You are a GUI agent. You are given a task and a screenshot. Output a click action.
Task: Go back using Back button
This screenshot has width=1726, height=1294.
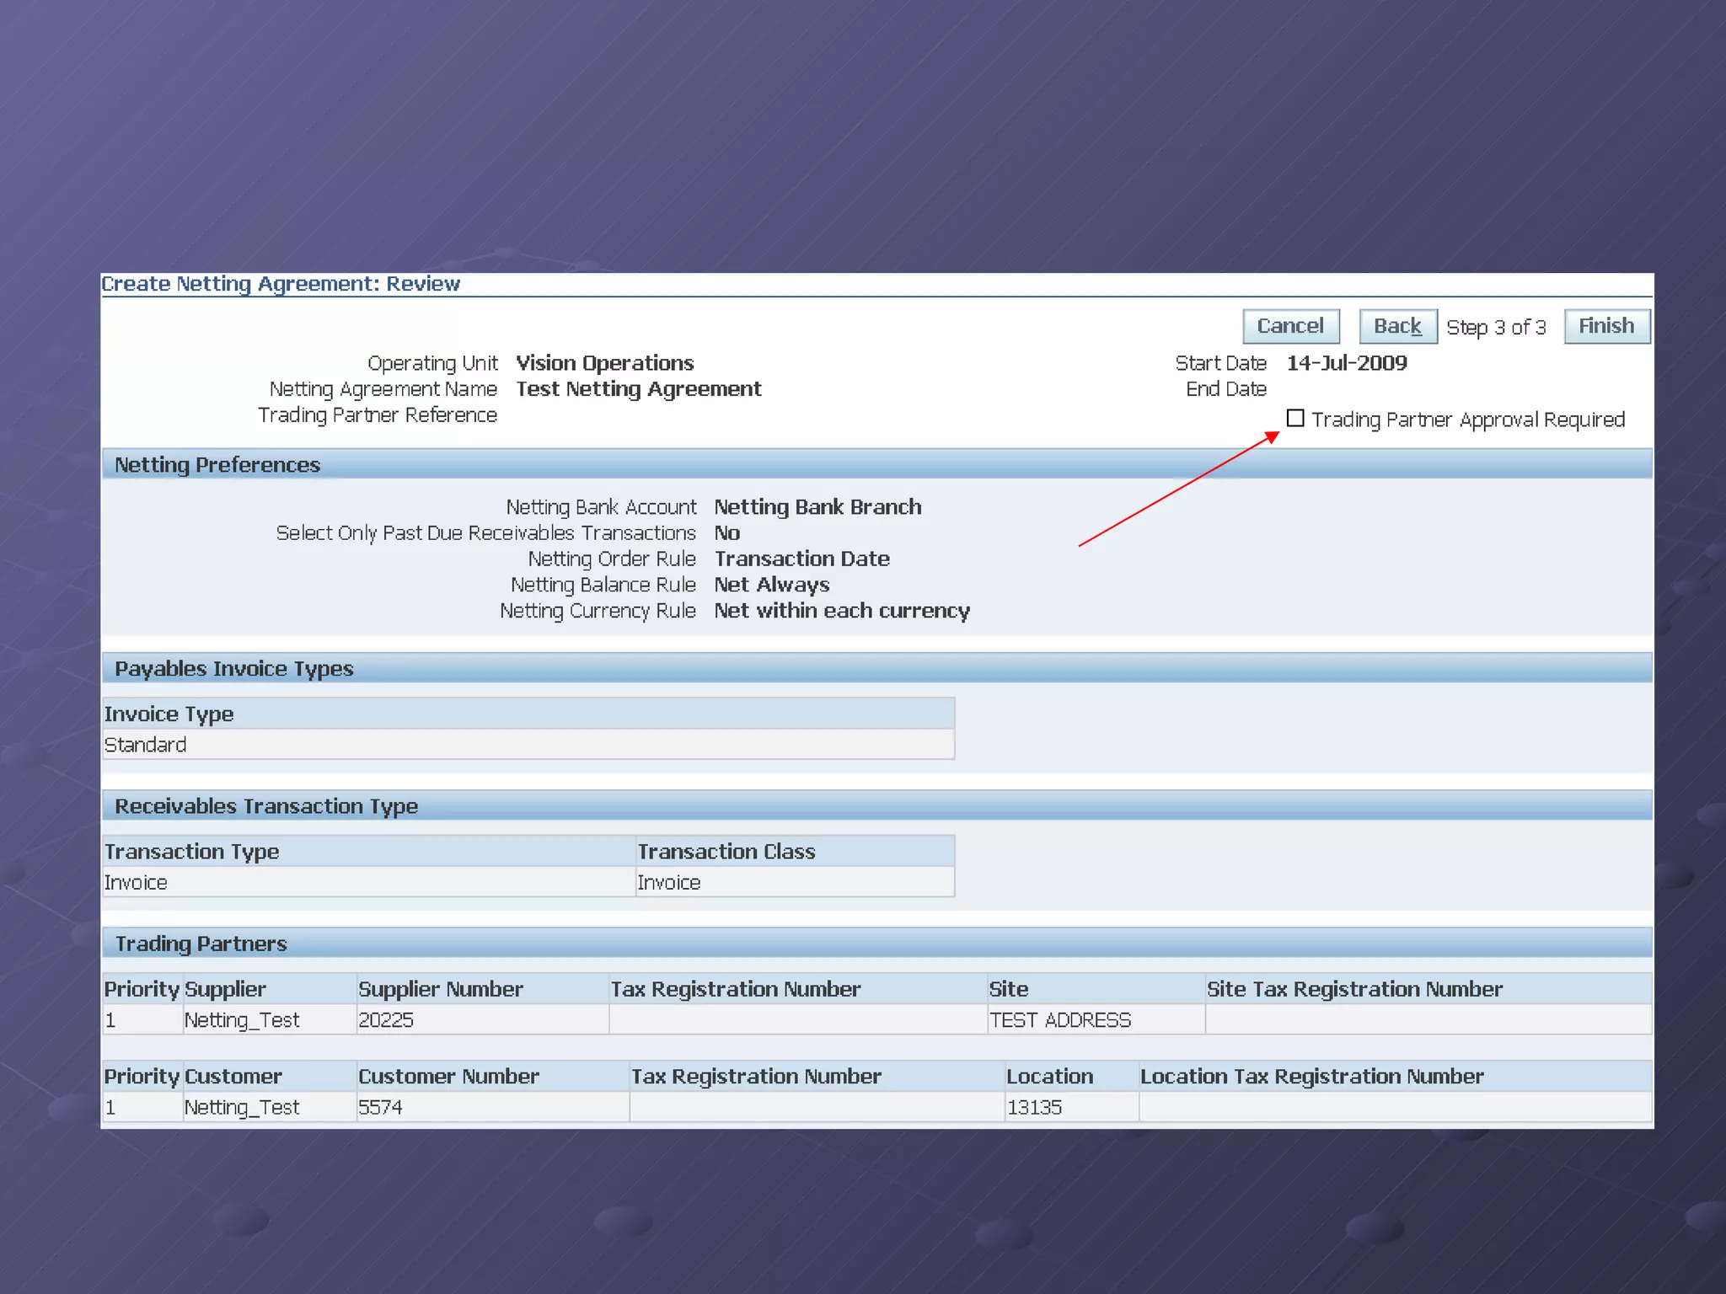click(1397, 326)
